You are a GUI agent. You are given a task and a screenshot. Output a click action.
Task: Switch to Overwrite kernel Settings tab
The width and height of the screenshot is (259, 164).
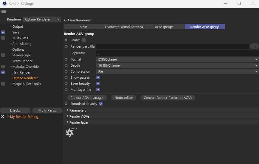coord(124,27)
